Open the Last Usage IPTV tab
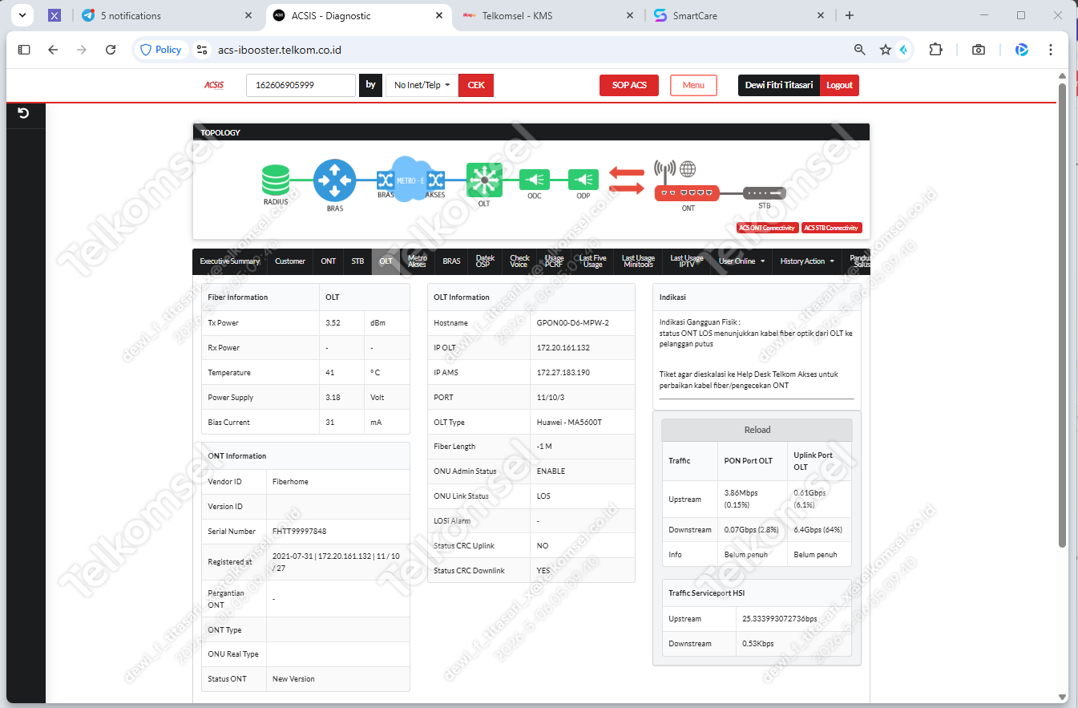1078x708 pixels. [687, 261]
